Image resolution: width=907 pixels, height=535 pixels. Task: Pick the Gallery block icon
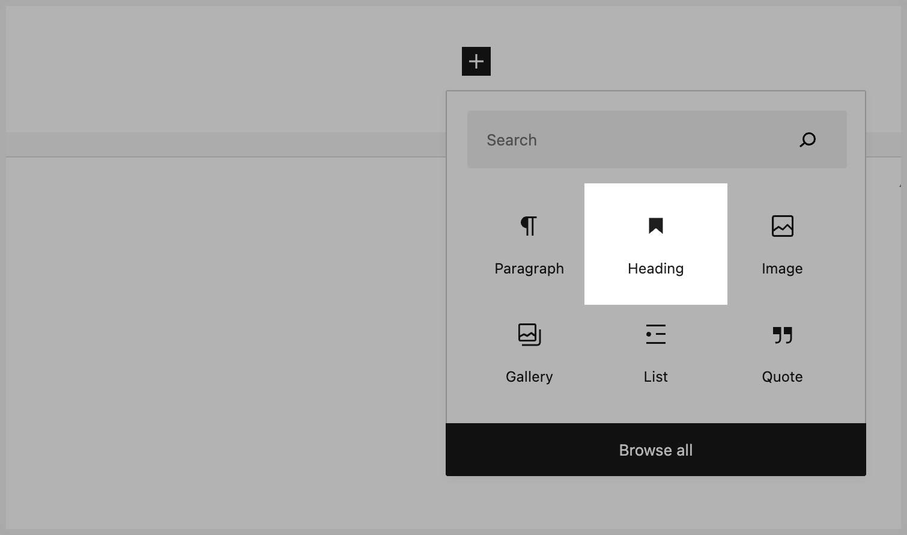(529, 334)
